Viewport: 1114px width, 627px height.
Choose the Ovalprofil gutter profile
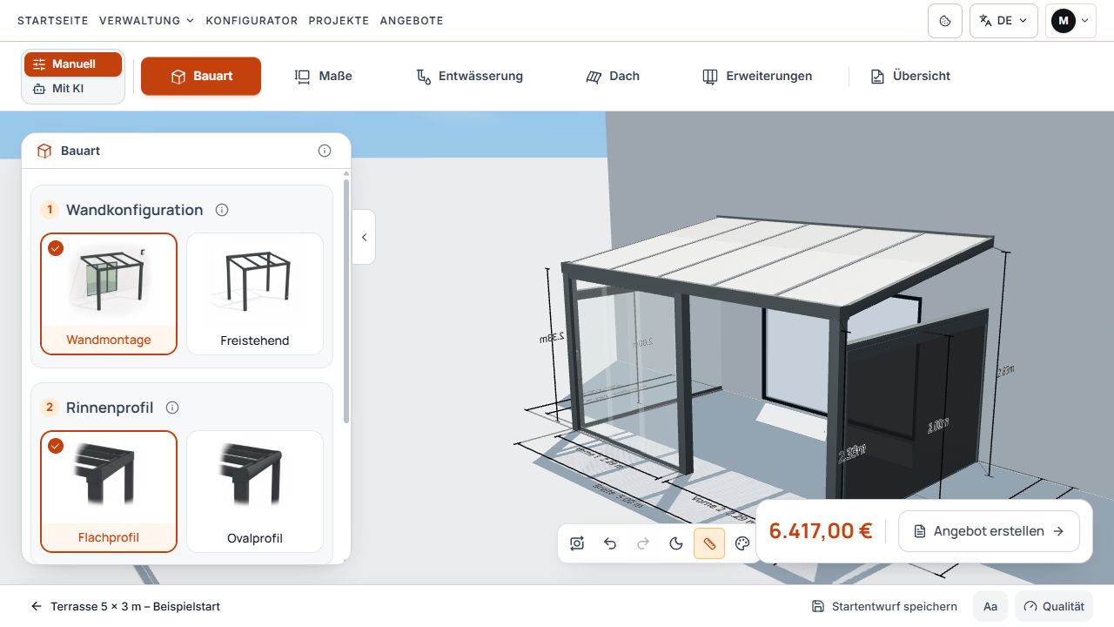pyautogui.click(x=255, y=491)
